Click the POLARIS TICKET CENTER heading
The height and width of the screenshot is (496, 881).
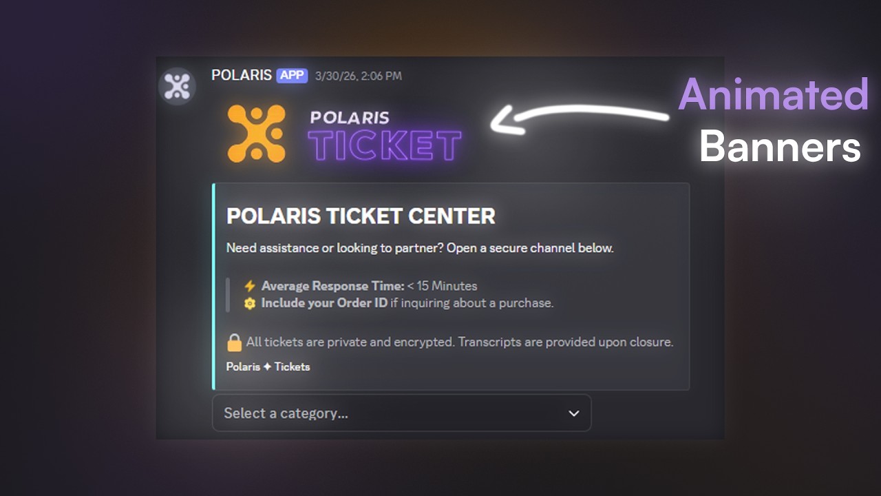coord(361,216)
